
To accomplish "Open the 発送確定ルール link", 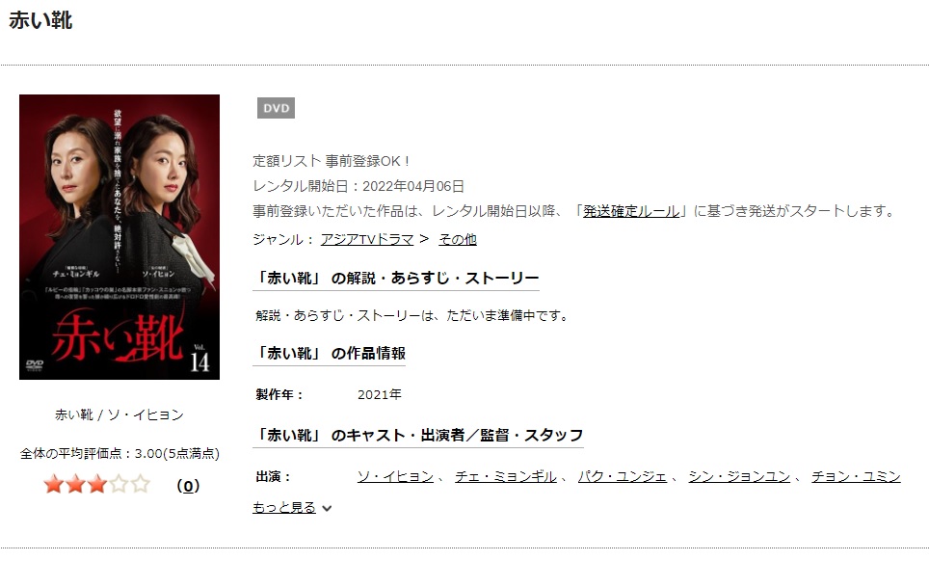I will [x=631, y=211].
